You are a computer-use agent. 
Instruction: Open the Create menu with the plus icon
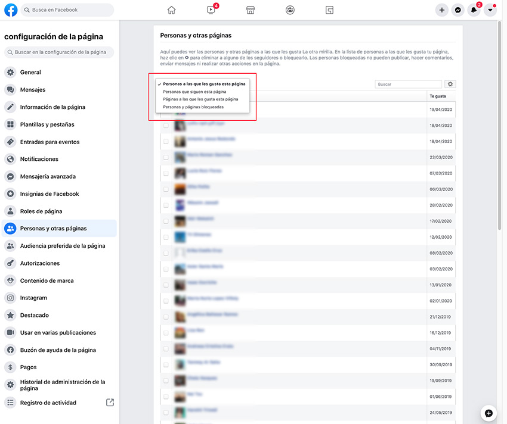441,10
